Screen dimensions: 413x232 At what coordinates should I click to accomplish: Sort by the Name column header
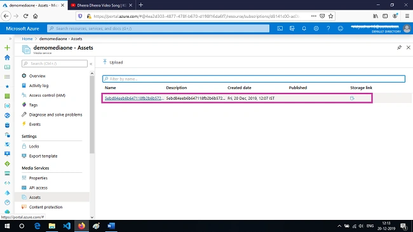click(x=111, y=88)
